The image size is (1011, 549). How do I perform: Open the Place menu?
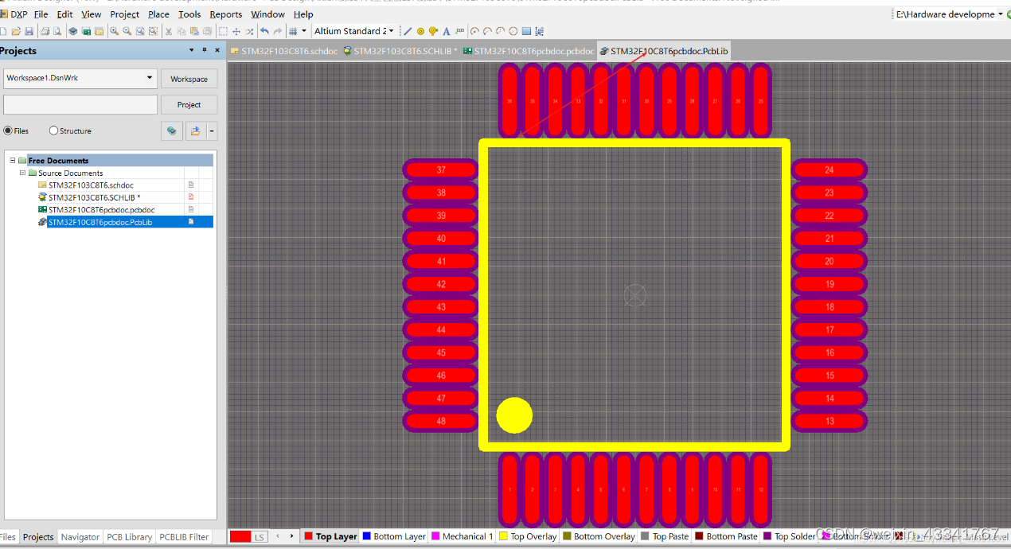point(158,14)
